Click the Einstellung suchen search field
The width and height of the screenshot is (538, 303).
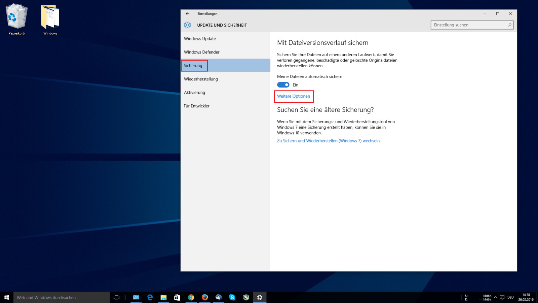pyautogui.click(x=469, y=25)
